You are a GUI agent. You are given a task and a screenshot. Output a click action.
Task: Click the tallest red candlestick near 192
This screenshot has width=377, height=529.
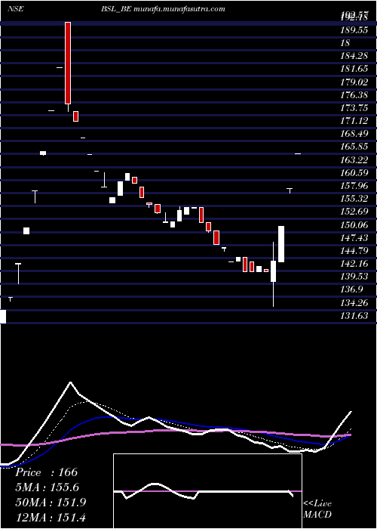[x=68, y=63]
